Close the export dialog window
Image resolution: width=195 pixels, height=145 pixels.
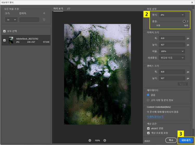tap(192, 2)
